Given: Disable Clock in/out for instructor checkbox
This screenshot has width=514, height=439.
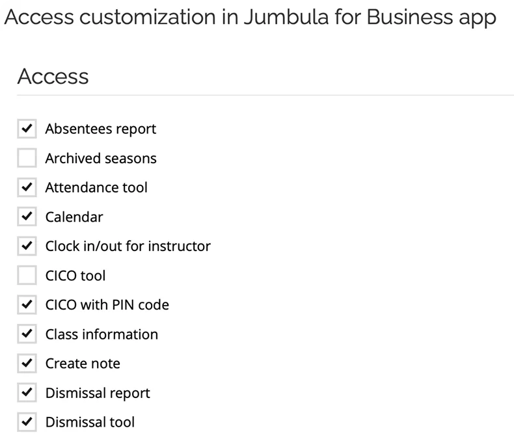Looking at the screenshot, I should [x=27, y=246].
